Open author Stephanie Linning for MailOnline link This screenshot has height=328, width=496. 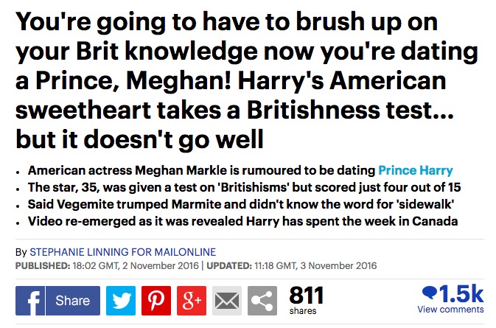(123, 252)
